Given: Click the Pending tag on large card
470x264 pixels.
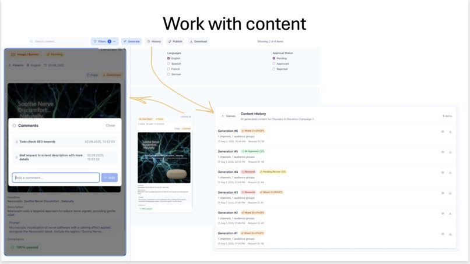Looking at the screenshot, I should point(55,55).
